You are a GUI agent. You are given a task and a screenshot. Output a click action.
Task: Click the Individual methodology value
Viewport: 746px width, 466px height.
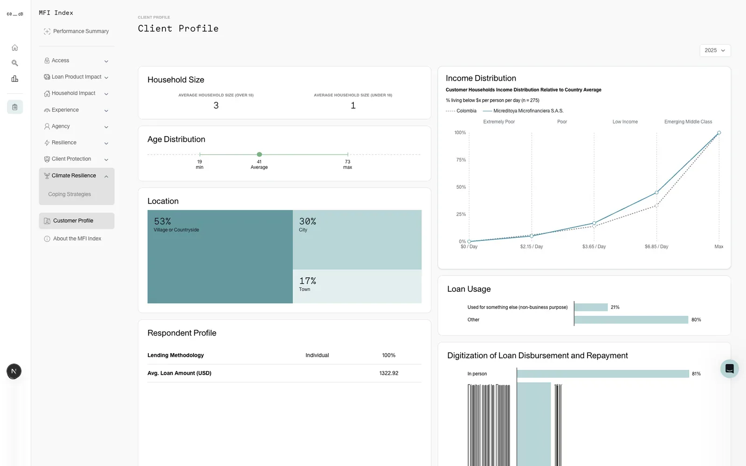[x=317, y=355]
